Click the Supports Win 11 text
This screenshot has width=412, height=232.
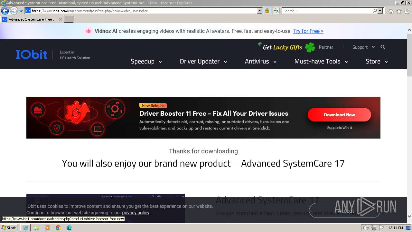(339, 128)
